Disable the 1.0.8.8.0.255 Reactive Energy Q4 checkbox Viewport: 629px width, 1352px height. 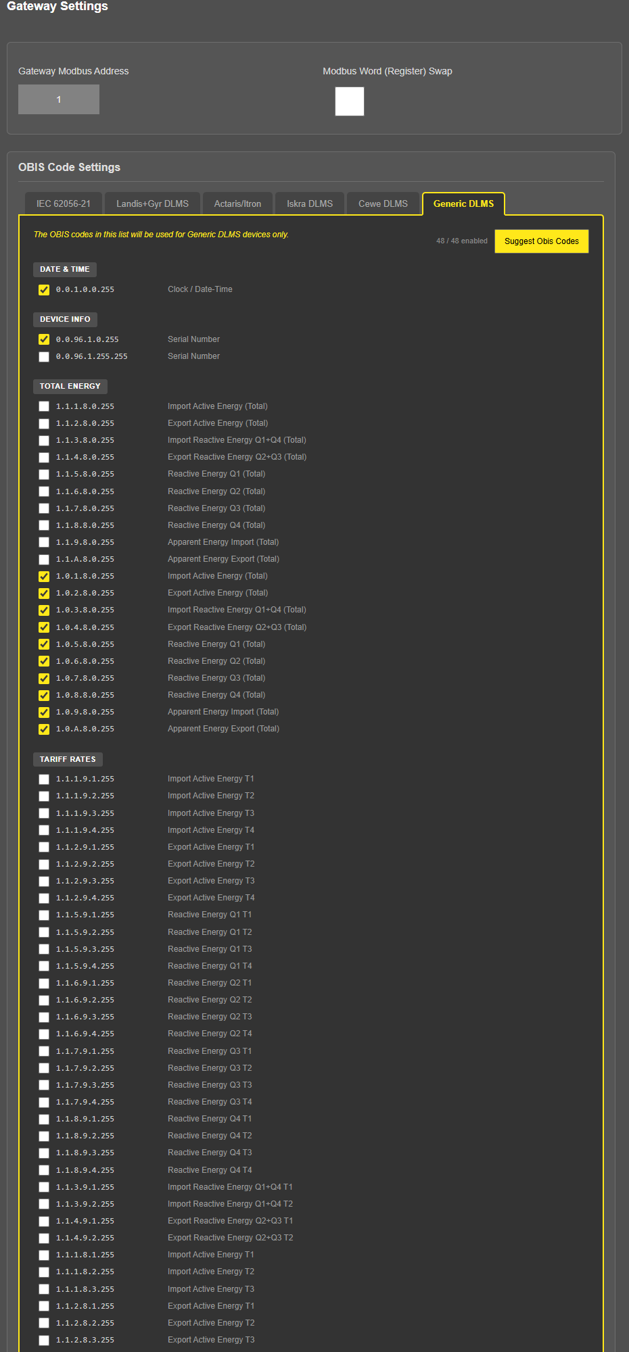click(44, 696)
